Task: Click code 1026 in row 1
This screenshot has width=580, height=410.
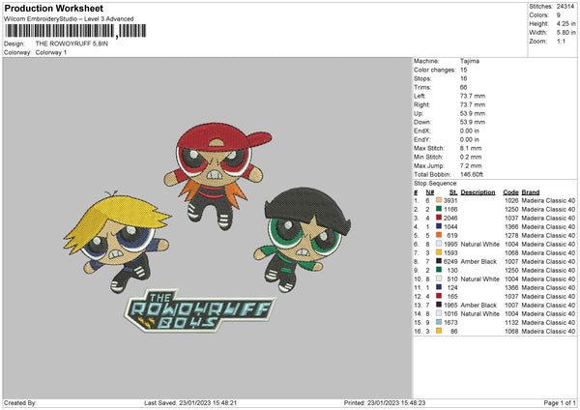Action: [x=511, y=200]
